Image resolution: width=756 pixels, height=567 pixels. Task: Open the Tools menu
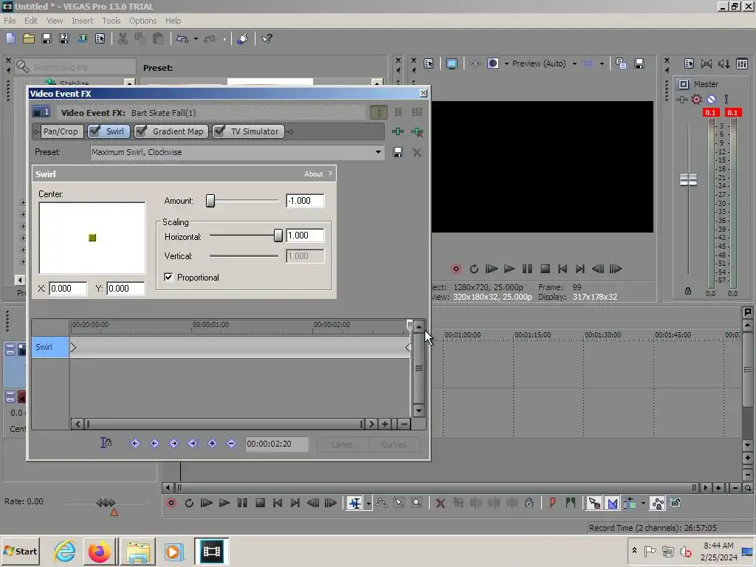tap(111, 21)
